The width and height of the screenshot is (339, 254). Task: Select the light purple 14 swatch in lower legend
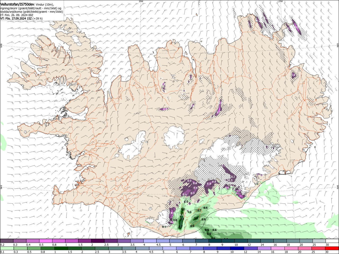coord(264,248)
